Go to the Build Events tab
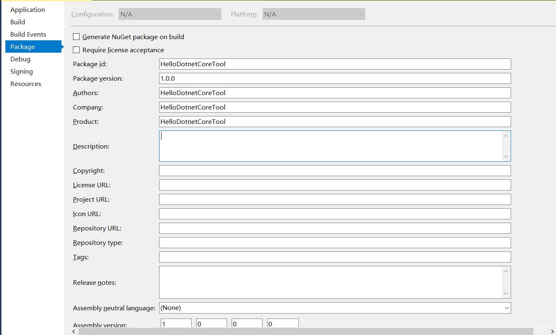556x335 pixels. (28, 35)
